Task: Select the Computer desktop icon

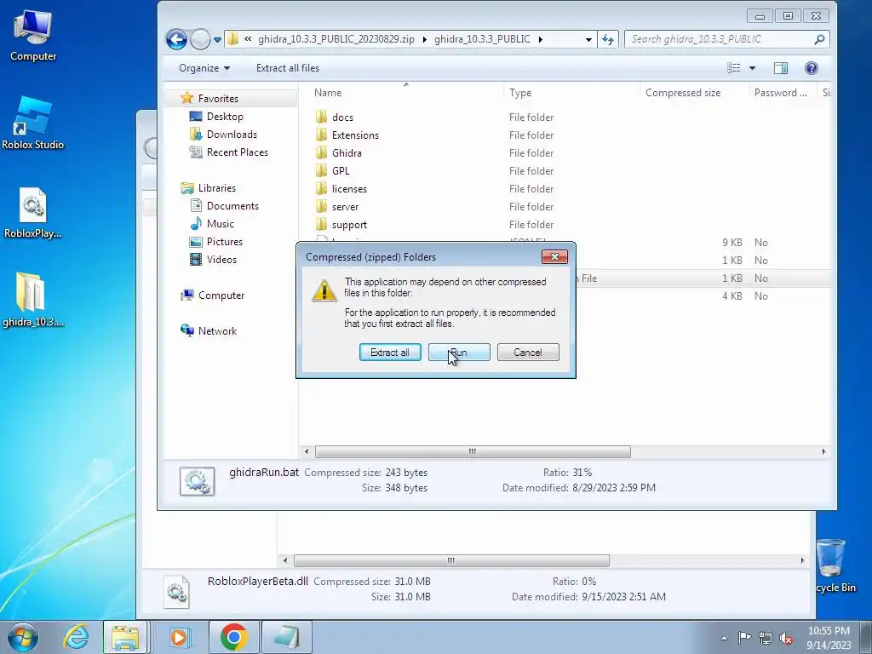Action: pyautogui.click(x=33, y=35)
